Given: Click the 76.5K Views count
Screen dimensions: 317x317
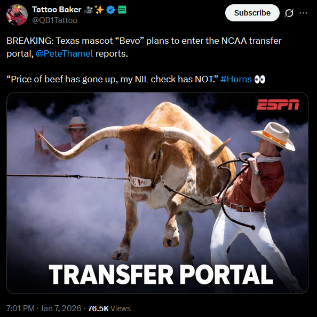Looking at the screenshot, I should coord(109,308).
